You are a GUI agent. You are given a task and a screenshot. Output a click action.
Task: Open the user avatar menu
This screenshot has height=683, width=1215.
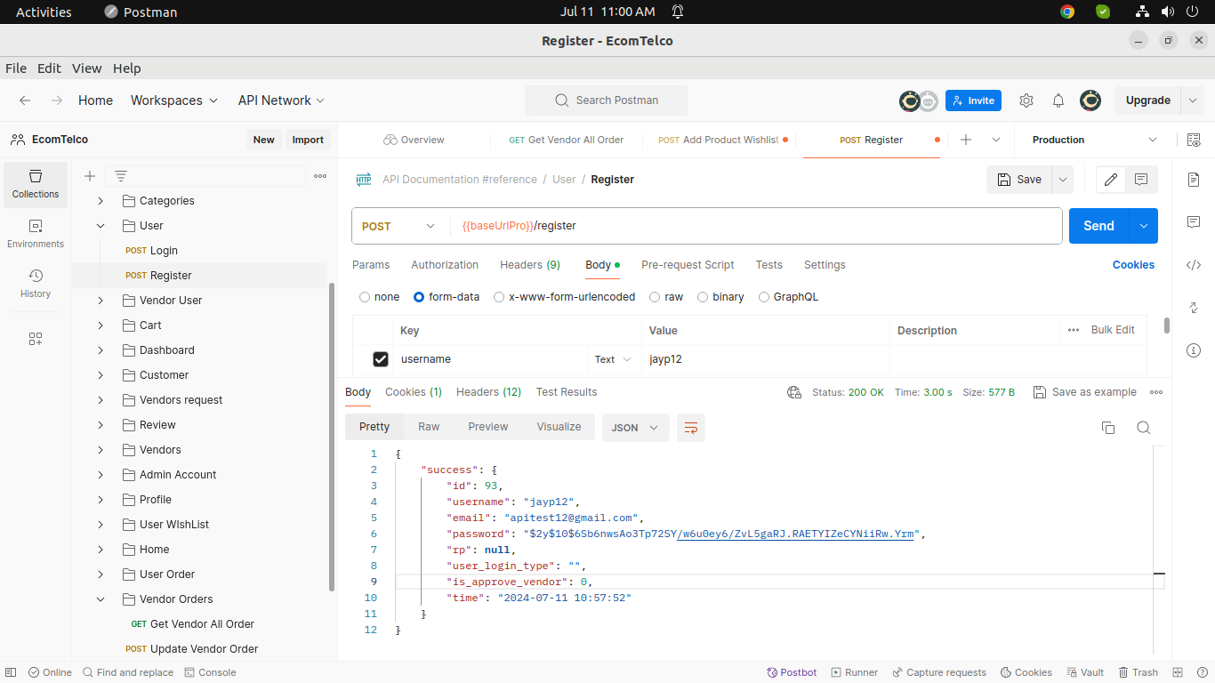1090,100
